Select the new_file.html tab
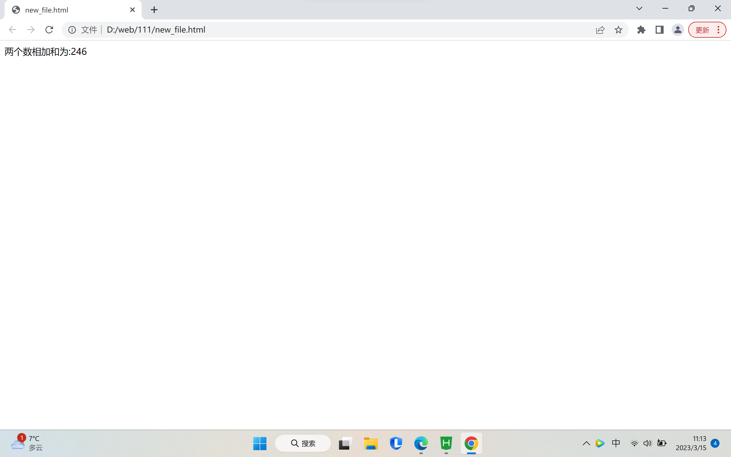731x457 pixels. (69, 10)
